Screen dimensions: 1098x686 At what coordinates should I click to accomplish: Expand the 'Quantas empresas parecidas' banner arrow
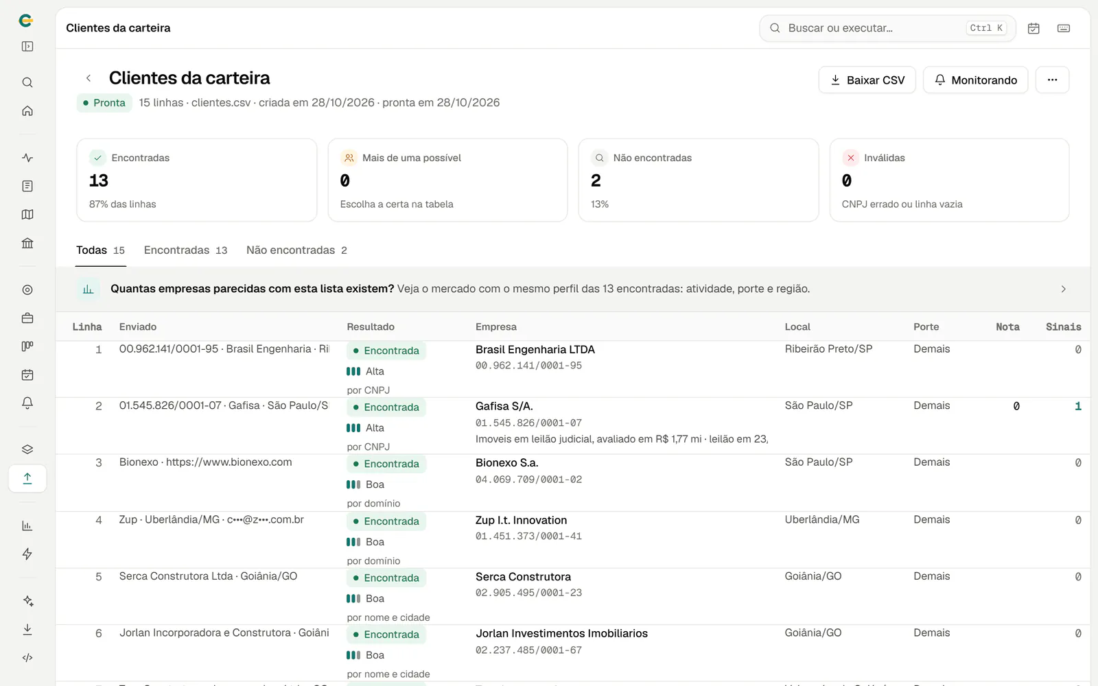[1064, 289]
